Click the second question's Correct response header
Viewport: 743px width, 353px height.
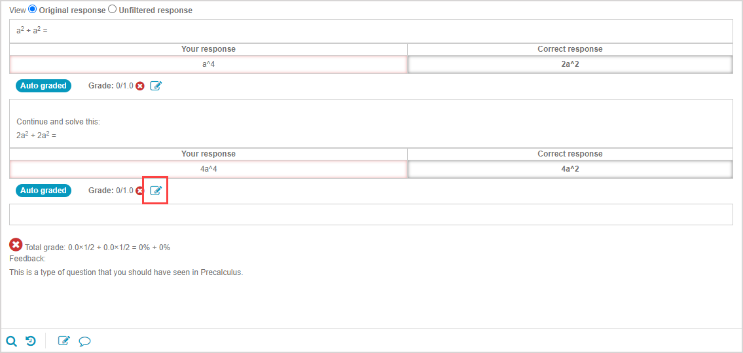(x=570, y=154)
